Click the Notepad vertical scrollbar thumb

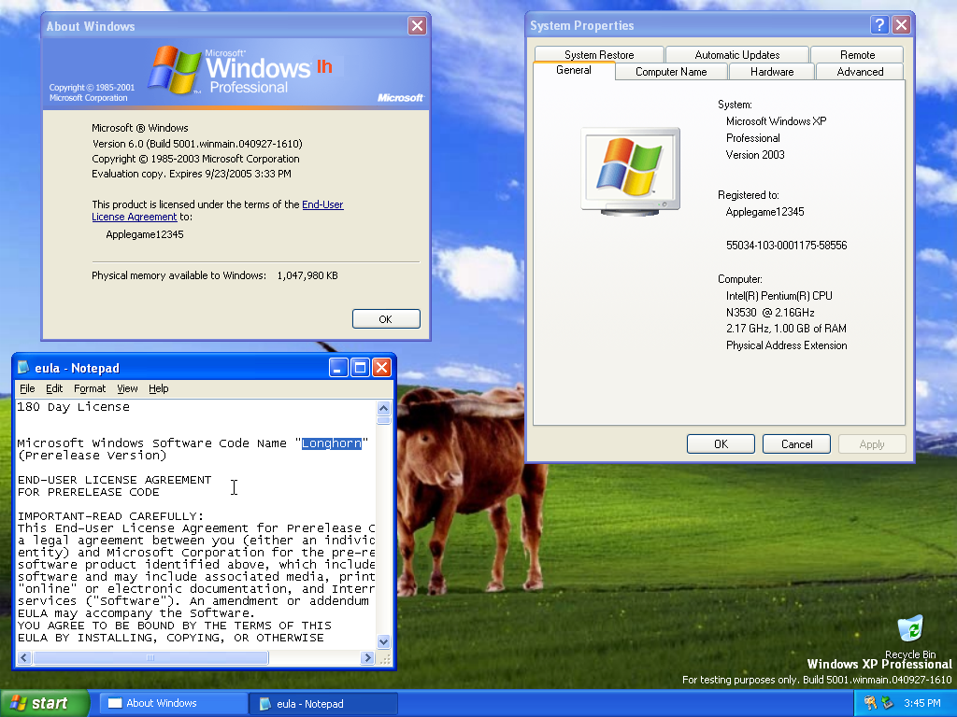click(383, 420)
